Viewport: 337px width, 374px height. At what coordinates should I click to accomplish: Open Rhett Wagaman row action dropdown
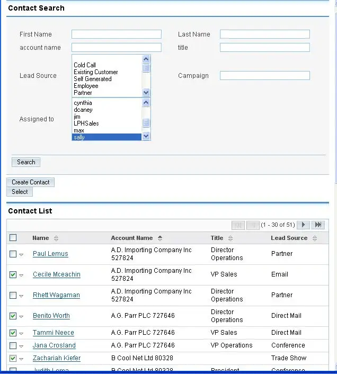coord(21,296)
